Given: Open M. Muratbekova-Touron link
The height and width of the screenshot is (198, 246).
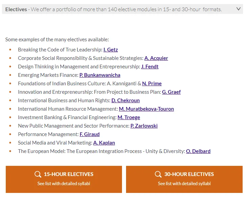Looking at the screenshot, I should click(146, 109).
